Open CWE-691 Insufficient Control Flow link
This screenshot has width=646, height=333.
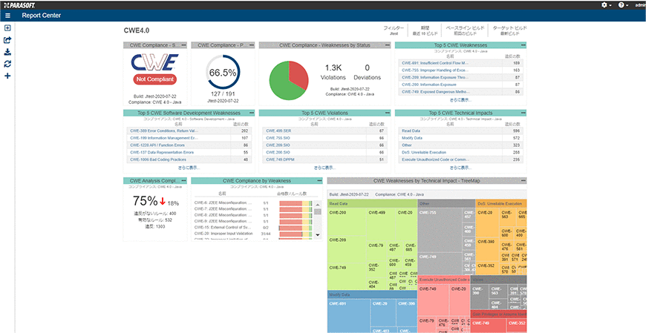[435, 63]
